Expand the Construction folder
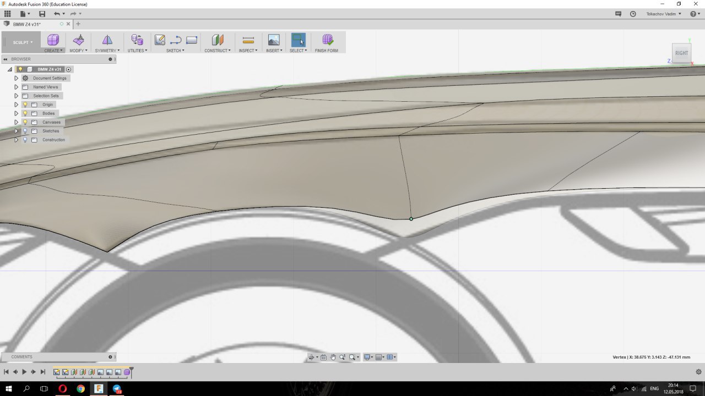Screen dimensions: 705x396 pos(16,140)
